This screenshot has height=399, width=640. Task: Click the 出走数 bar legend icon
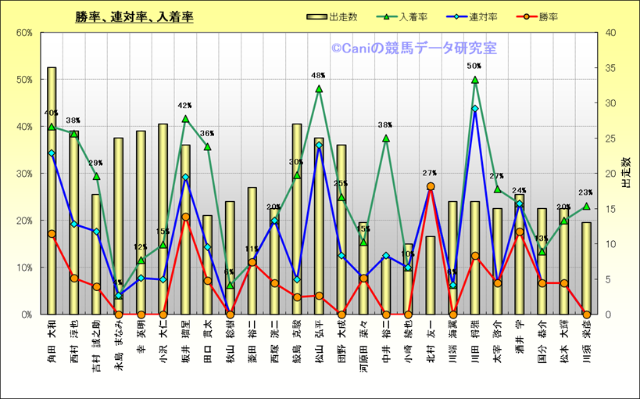(x=317, y=16)
